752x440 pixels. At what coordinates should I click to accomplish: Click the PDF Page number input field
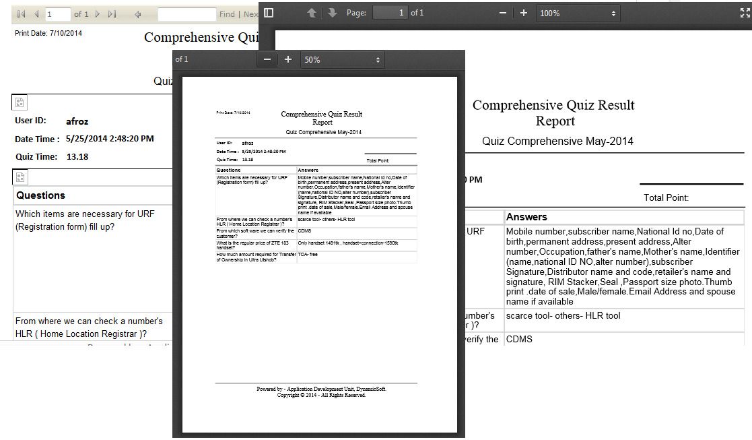pyautogui.click(x=390, y=13)
